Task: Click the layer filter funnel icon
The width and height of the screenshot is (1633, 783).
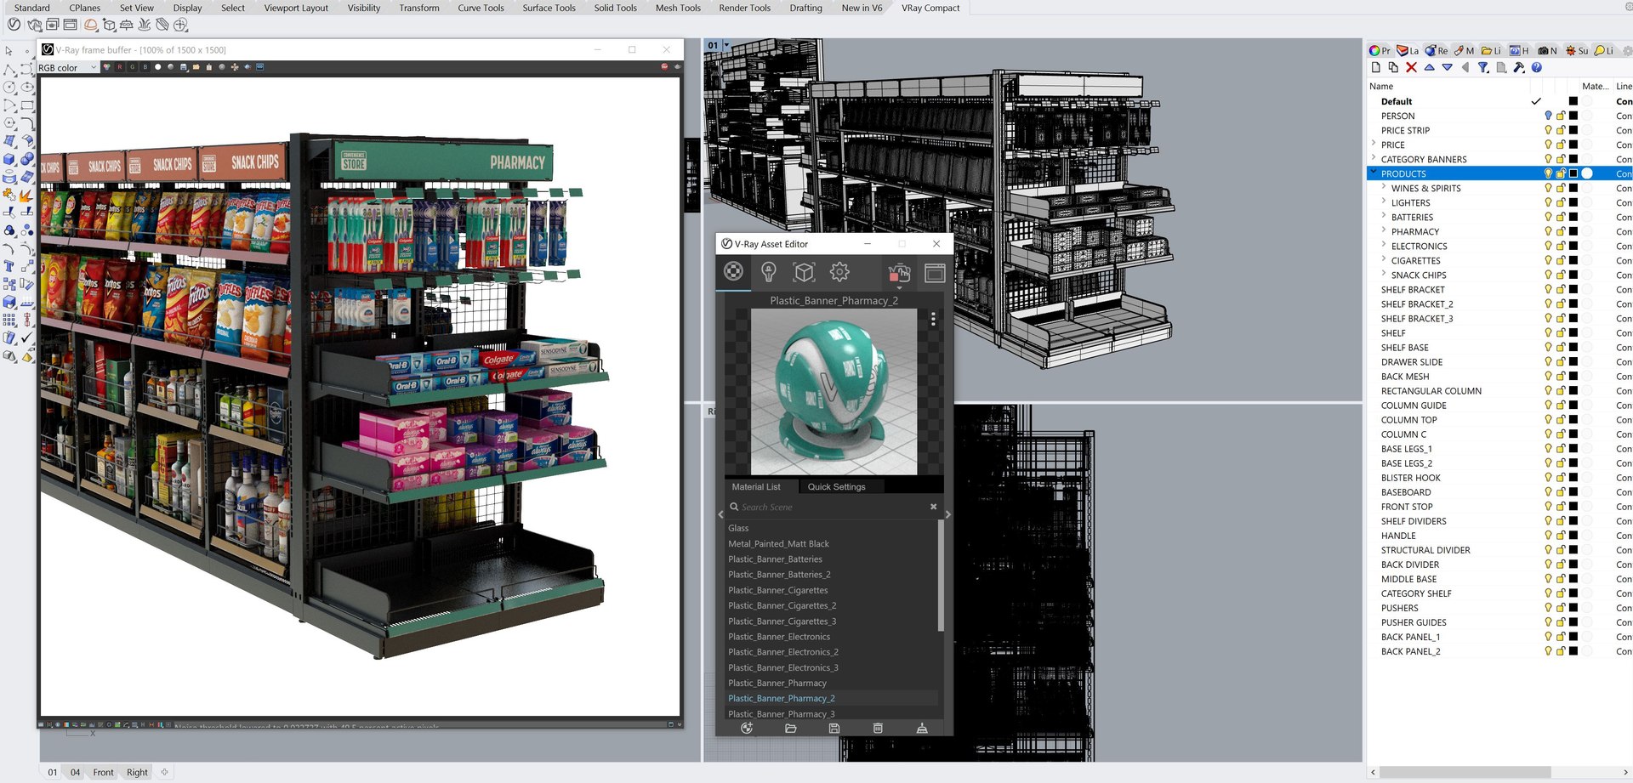Action: (1483, 67)
